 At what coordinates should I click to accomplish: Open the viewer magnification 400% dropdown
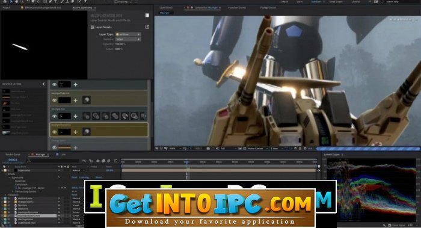[x=176, y=148]
